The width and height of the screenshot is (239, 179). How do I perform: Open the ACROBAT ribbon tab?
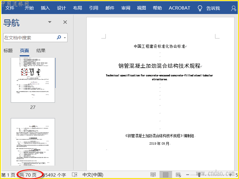(180, 8)
